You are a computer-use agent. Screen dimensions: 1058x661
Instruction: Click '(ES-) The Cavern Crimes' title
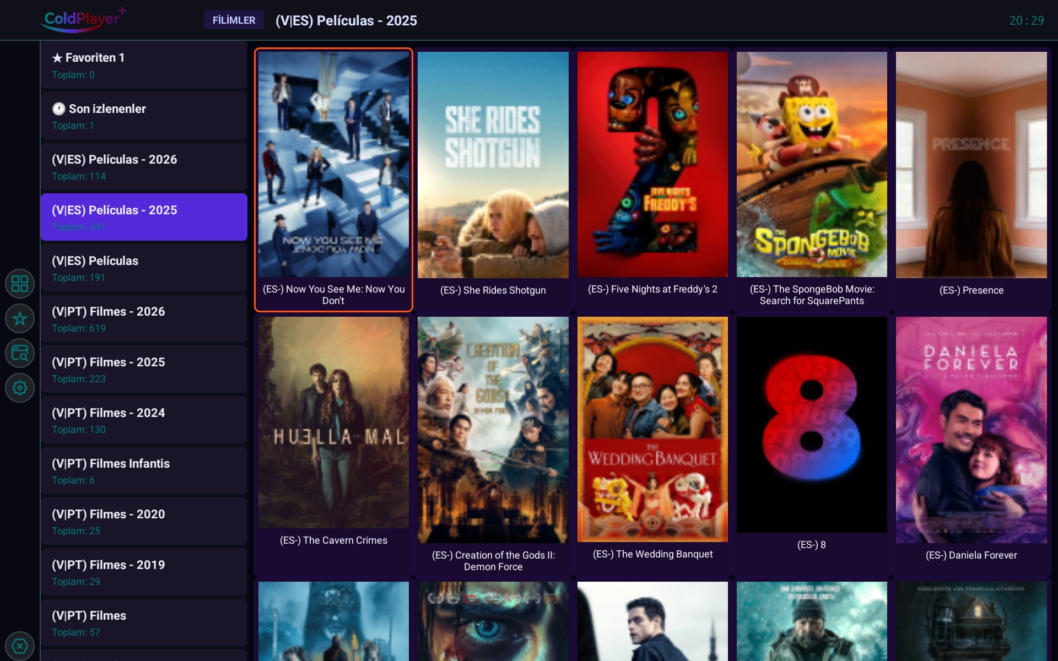point(333,540)
